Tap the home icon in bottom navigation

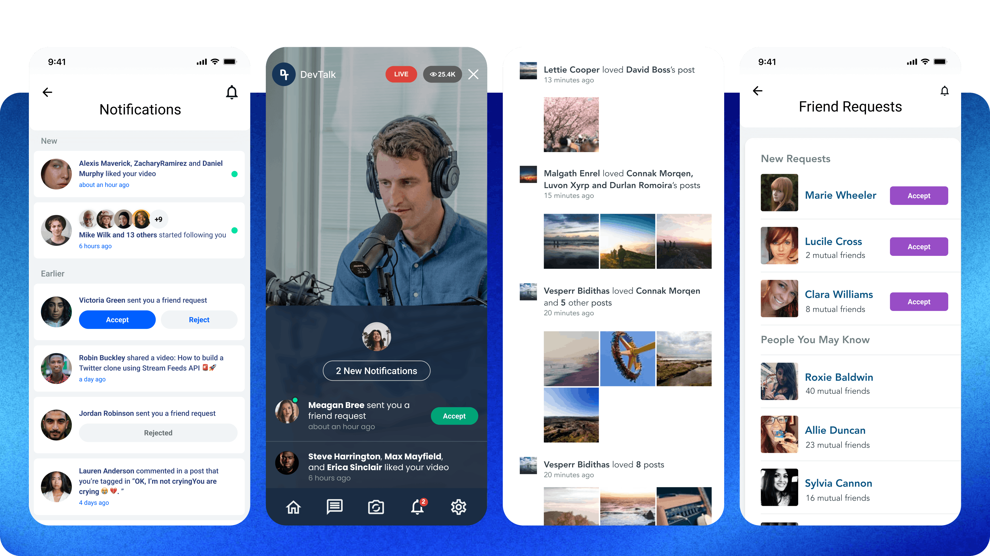coord(293,506)
